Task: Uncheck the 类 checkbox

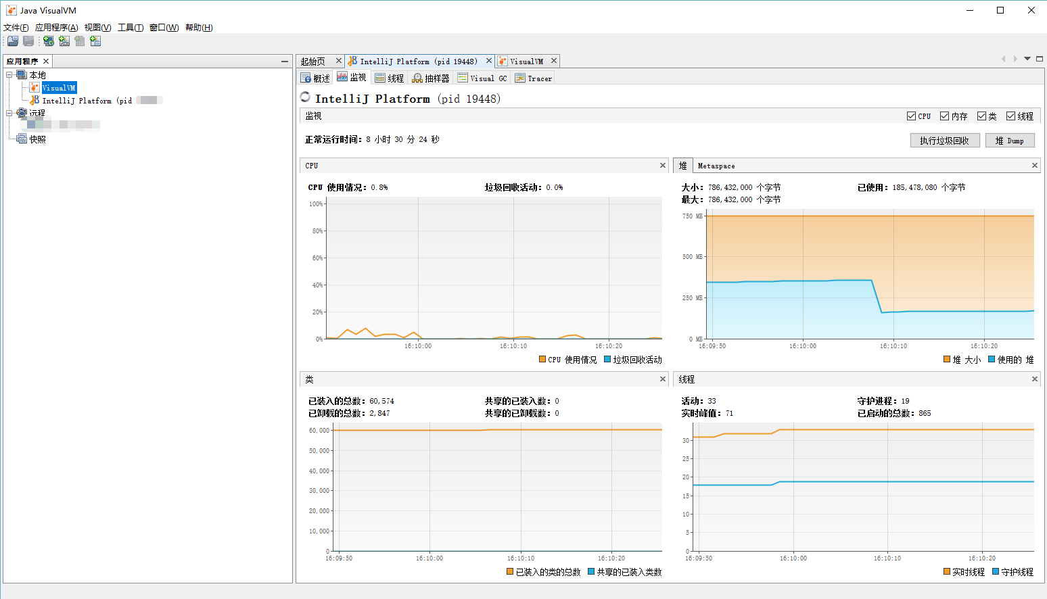Action: pyautogui.click(x=981, y=116)
